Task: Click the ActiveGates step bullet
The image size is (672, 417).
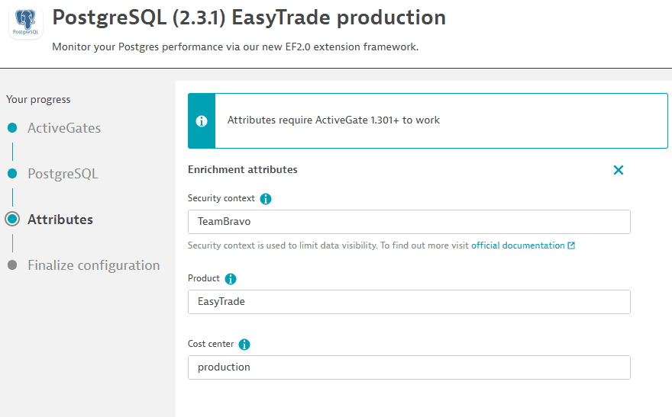Action: [12, 127]
